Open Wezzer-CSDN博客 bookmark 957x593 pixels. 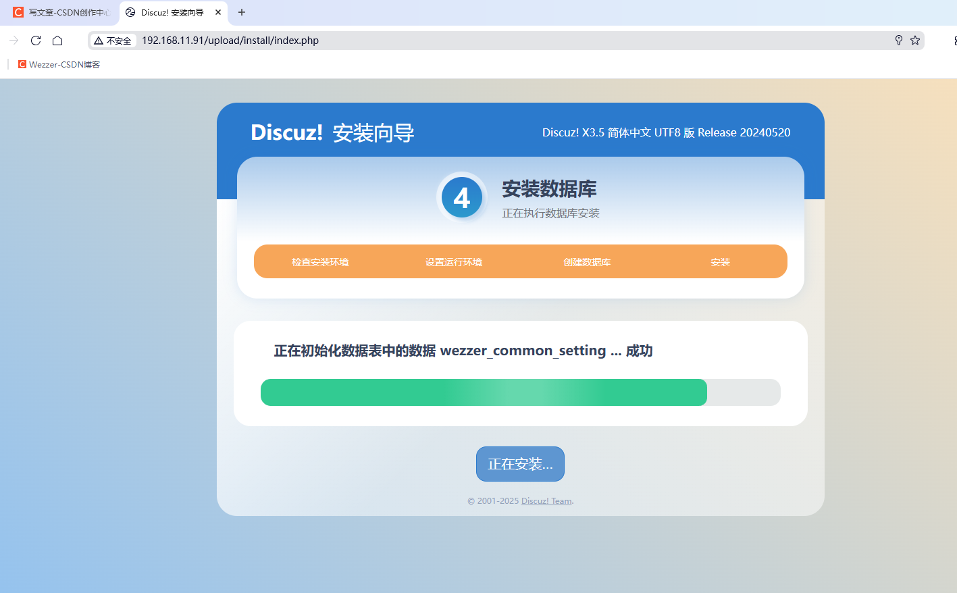point(59,65)
